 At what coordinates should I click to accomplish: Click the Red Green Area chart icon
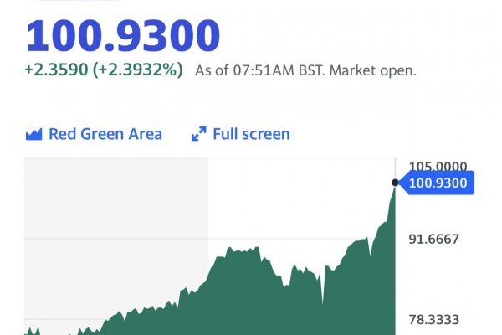(x=34, y=134)
